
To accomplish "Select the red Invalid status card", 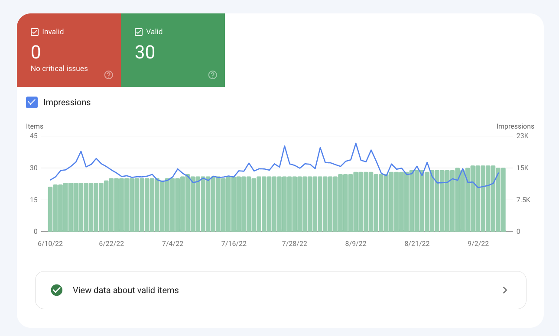I will (69, 50).
